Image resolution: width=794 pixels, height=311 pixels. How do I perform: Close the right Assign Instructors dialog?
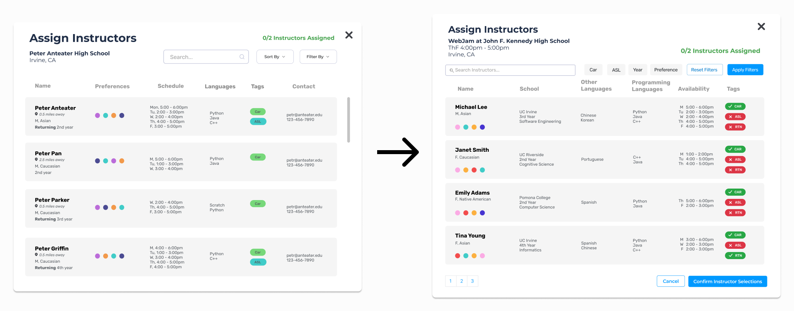761,27
